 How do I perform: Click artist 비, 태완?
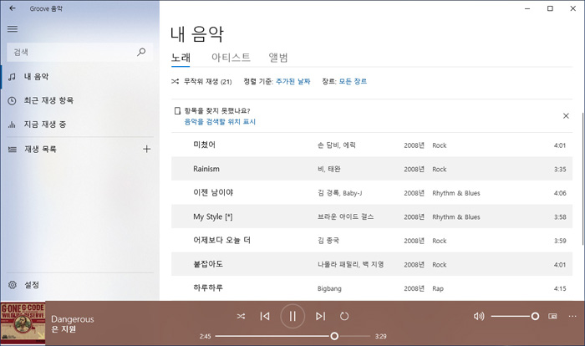(x=329, y=169)
